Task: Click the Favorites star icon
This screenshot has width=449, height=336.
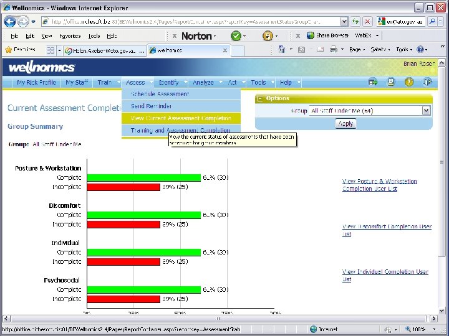Action: 9,50
